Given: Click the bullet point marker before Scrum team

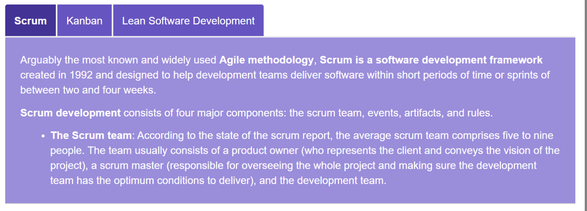Looking at the screenshot, I should coord(44,136).
